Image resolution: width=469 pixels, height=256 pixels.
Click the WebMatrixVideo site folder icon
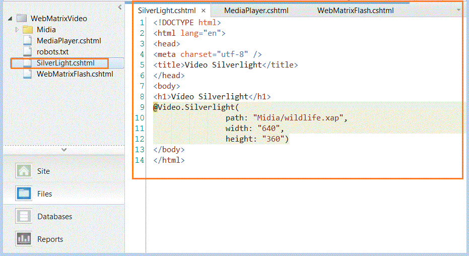pos(22,18)
